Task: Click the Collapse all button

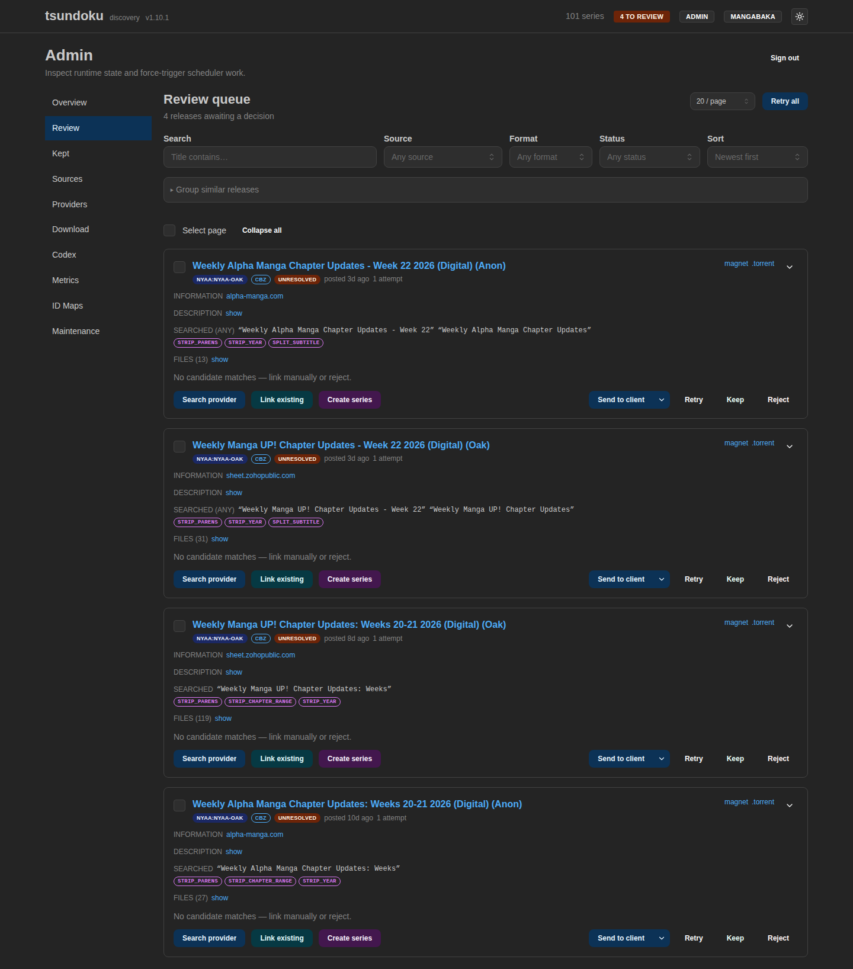Action: click(x=262, y=230)
